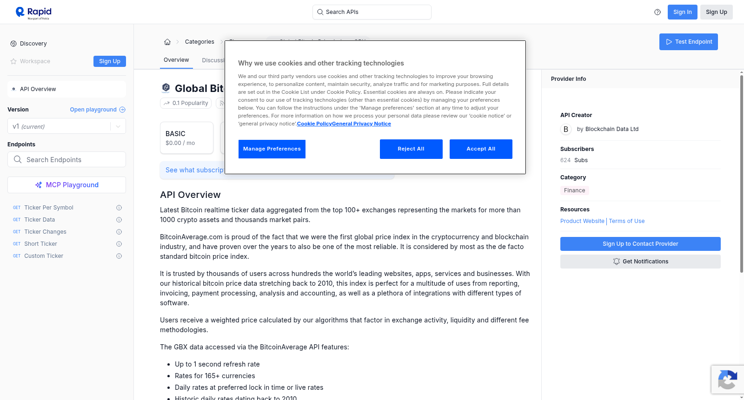Open Manage Preferences

[272, 149]
